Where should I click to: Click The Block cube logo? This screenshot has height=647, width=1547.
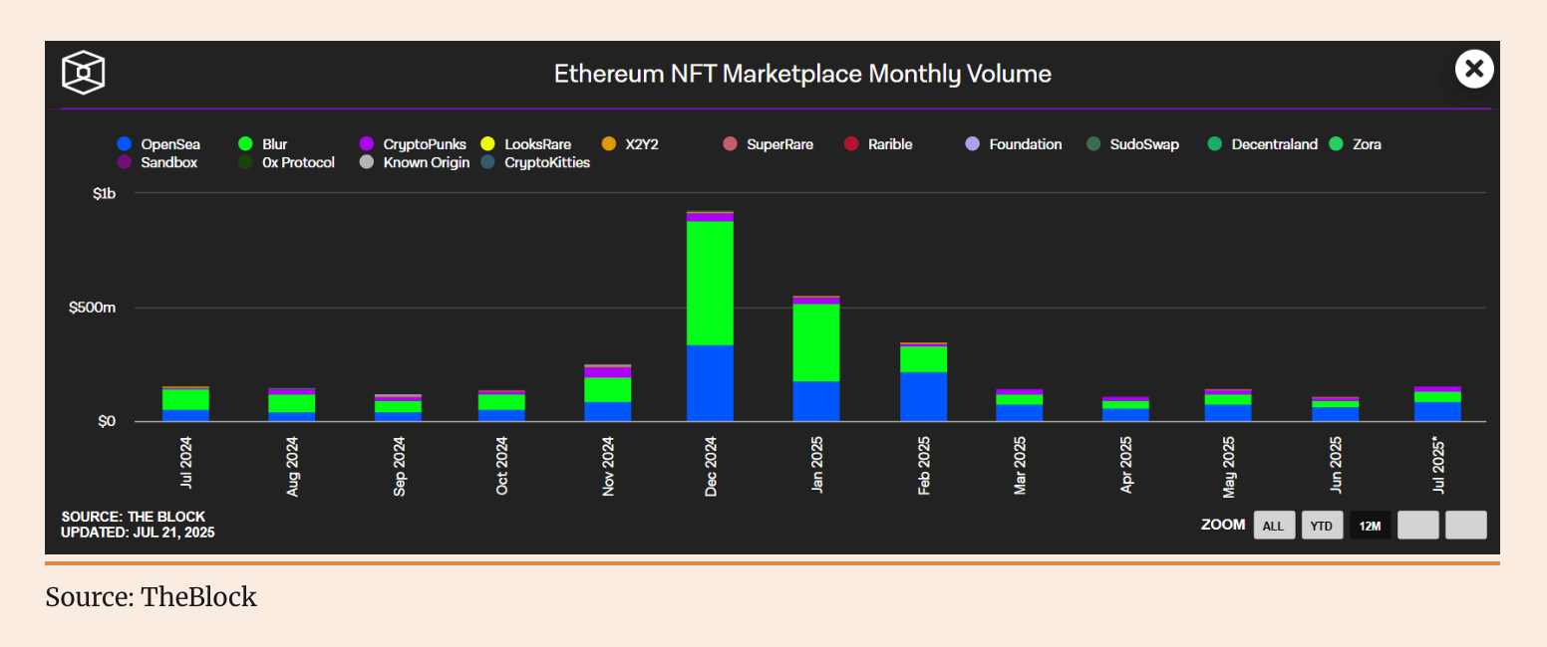[x=83, y=72]
